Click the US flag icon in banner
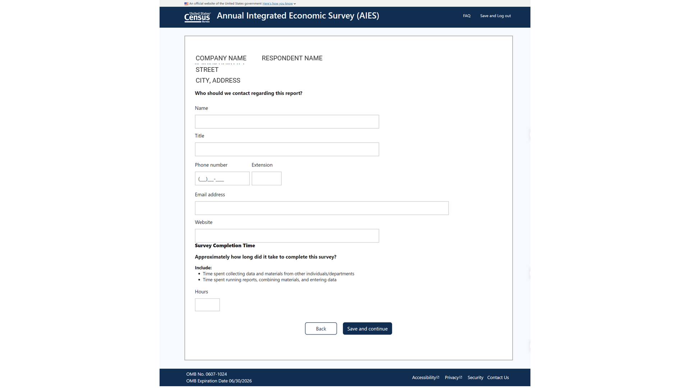The width and height of the screenshot is (690, 388). 186,4
